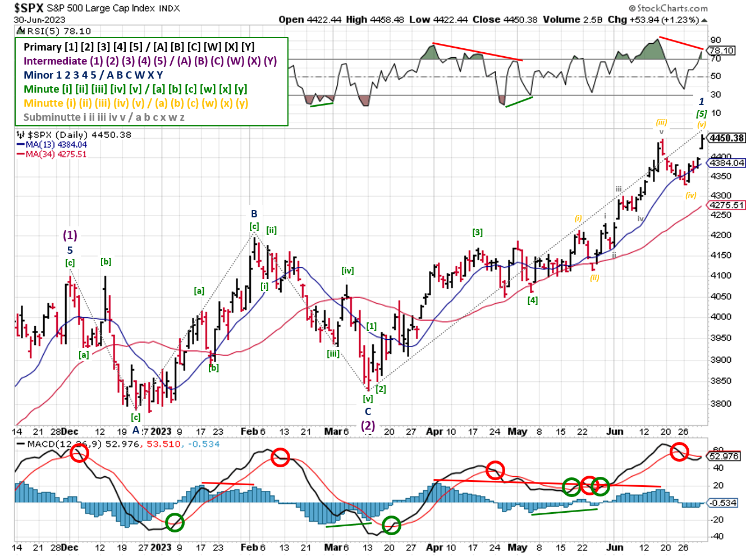Click the blue 'C' wave label

pyautogui.click(x=368, y=412)
